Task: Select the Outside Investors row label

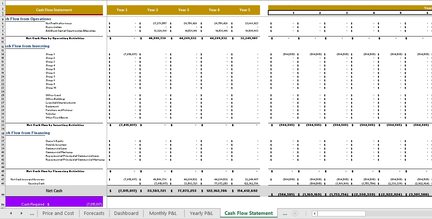Action: [56, 145]
